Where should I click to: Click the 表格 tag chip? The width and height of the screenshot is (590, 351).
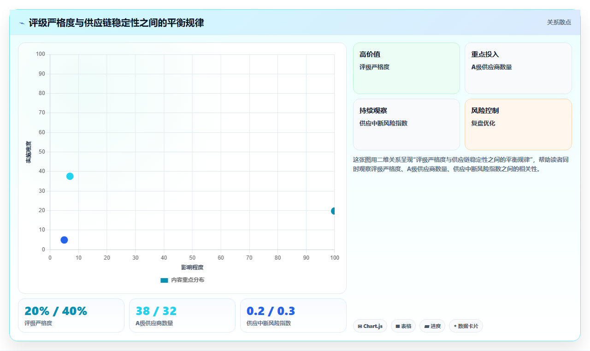point(403,326)
